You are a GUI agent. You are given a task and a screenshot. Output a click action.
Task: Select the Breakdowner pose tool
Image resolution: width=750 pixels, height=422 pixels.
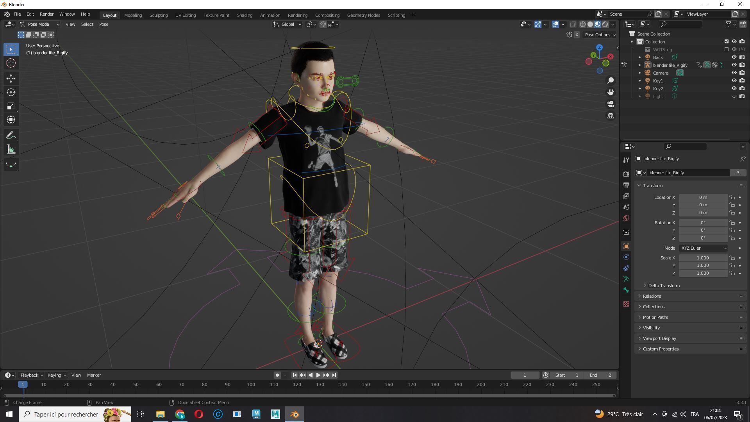point(11,165)
